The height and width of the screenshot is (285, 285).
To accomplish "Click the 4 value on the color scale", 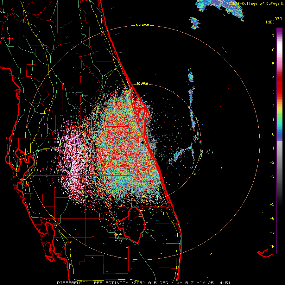I will click(x=273, y=78).
